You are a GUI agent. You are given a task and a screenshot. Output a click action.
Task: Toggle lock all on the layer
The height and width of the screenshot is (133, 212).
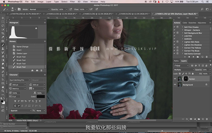(193, 73)
